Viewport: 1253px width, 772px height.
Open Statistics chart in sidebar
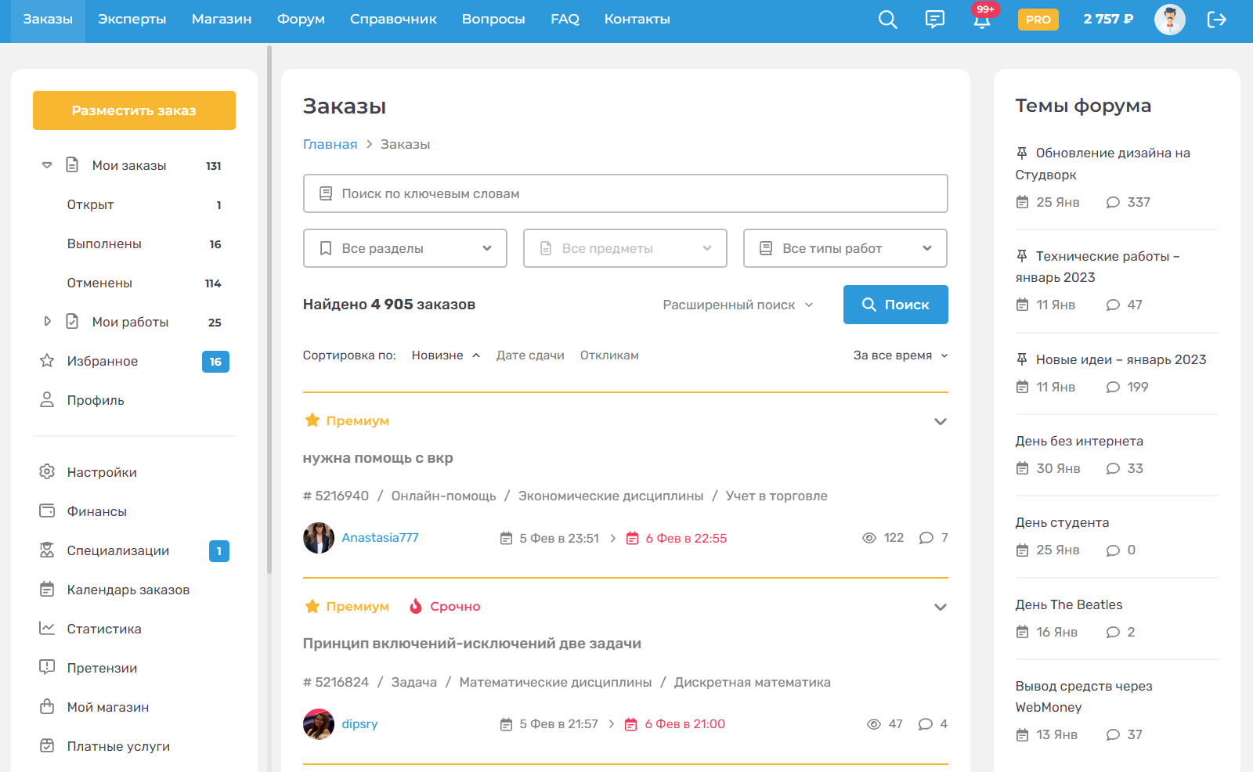pyautogui.click(x=47, y=629)
